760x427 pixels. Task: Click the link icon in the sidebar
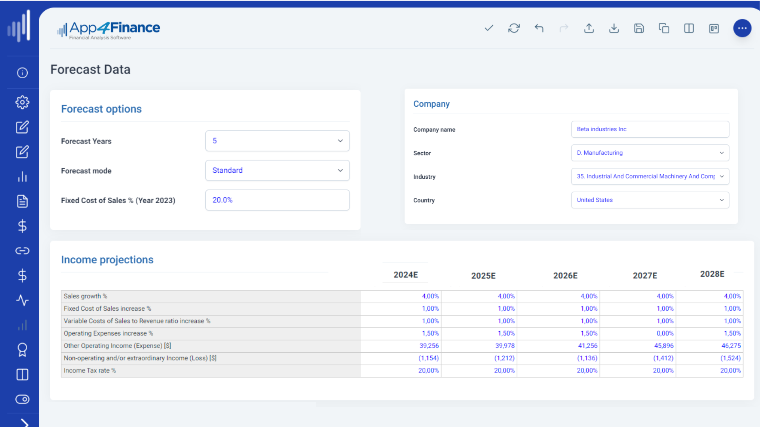[23, 250]
